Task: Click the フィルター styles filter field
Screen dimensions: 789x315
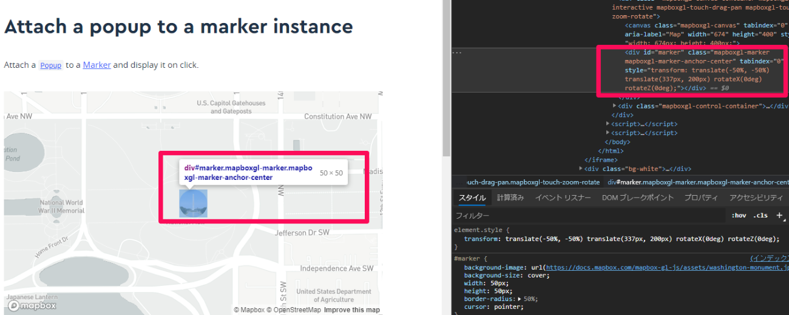Action: point(590,216)
